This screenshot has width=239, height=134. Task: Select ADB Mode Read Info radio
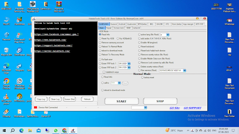coord(100,35)
